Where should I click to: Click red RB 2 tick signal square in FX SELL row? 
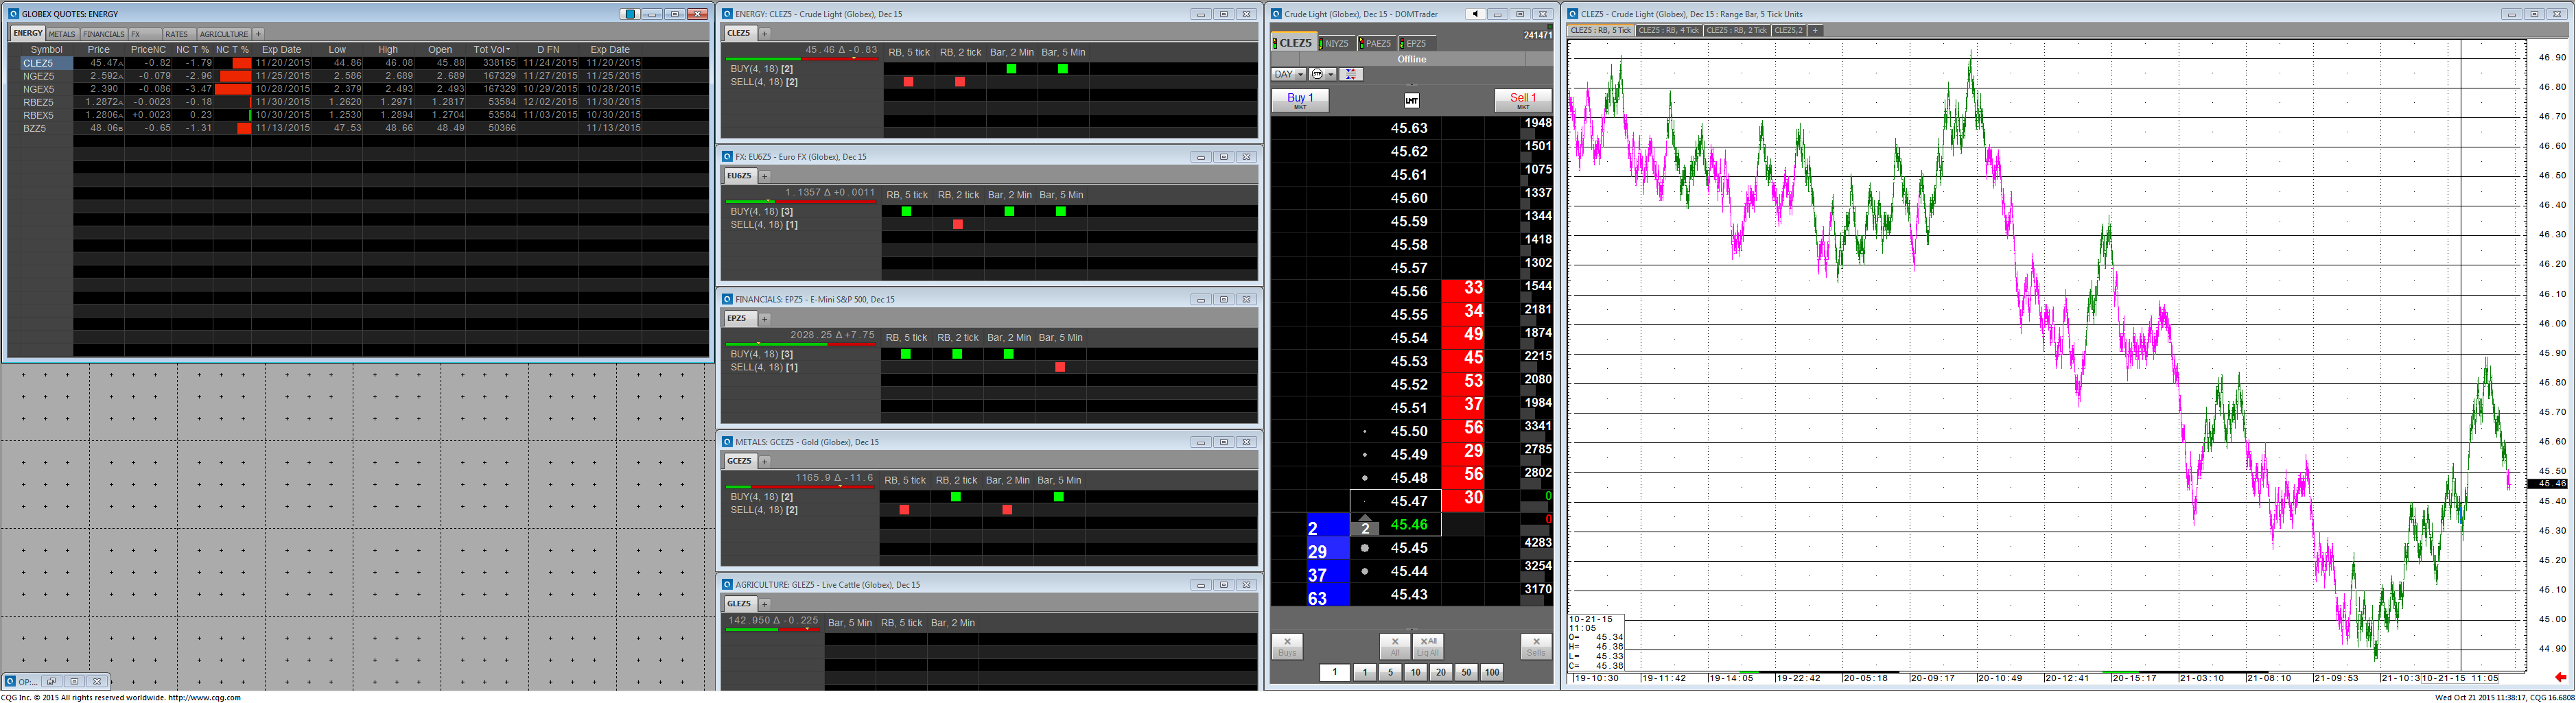(958, 224)
